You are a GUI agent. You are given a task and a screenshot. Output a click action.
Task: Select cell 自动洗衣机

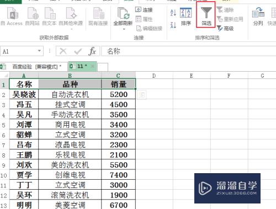pyautogui.click(x=70, y=94)
